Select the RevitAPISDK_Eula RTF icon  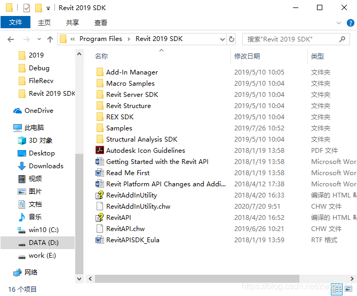pyautogui.click(x=100, y=240)
